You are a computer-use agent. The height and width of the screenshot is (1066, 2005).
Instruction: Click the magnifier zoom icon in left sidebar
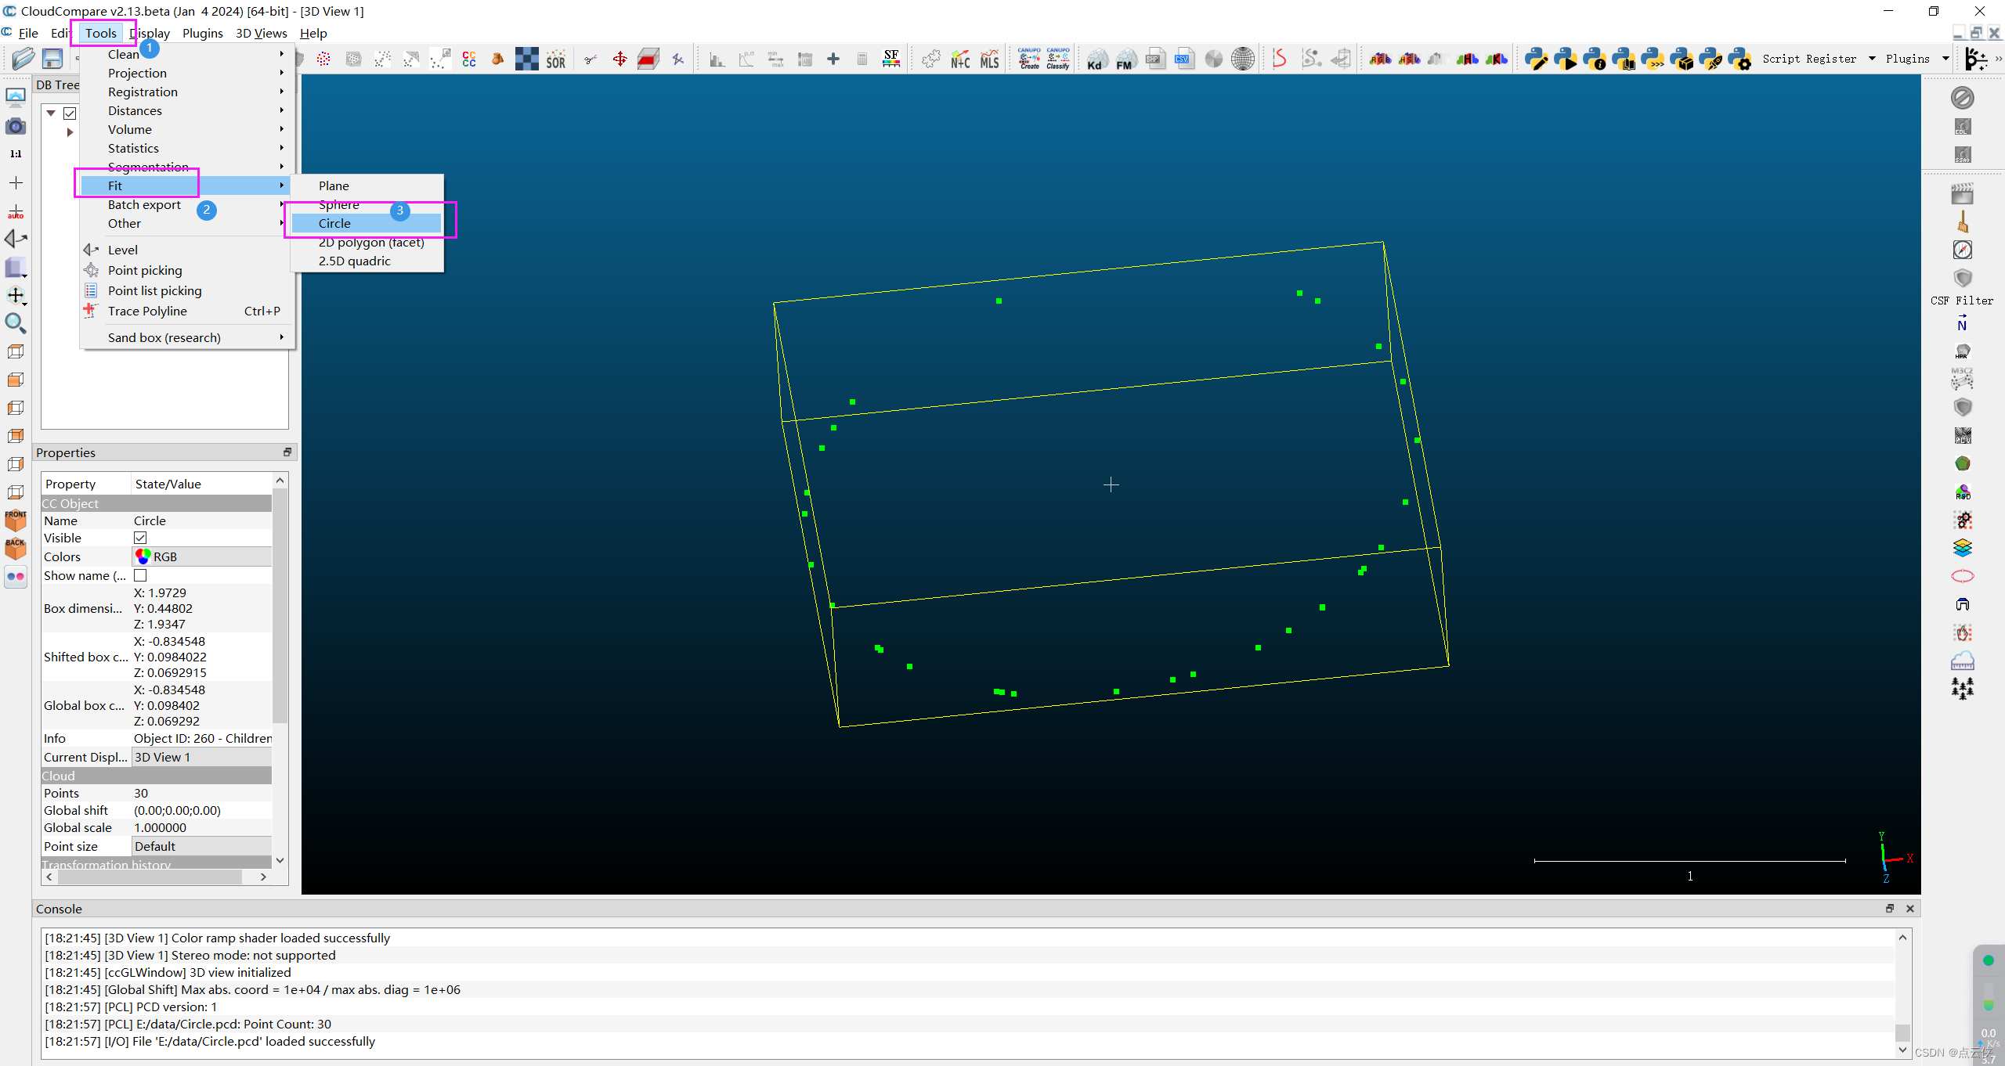click(x=16, y=322)
